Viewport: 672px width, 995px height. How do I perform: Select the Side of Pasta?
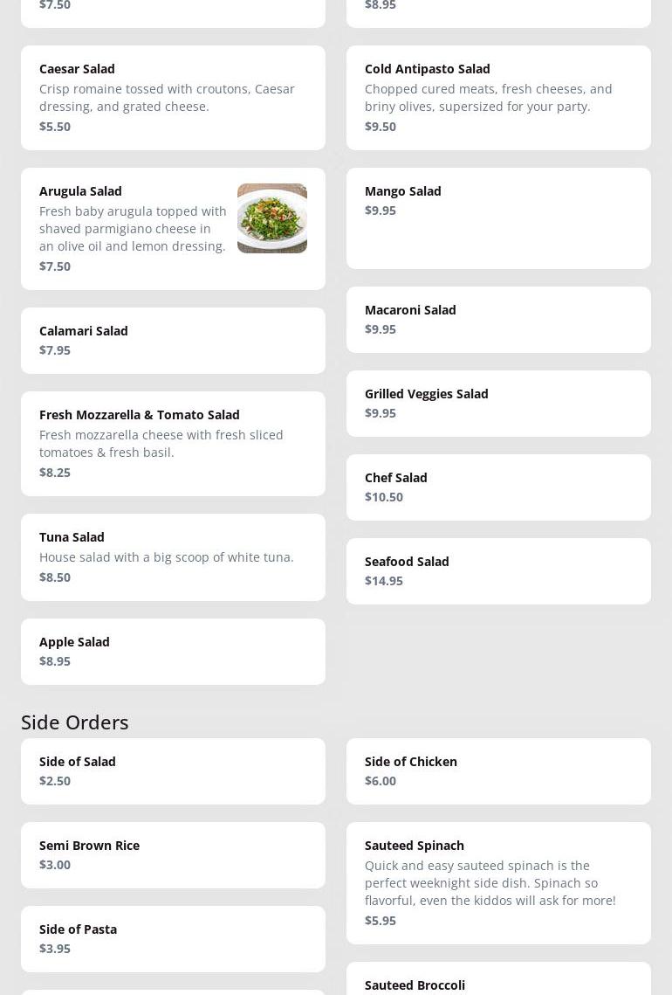[173, 938]
